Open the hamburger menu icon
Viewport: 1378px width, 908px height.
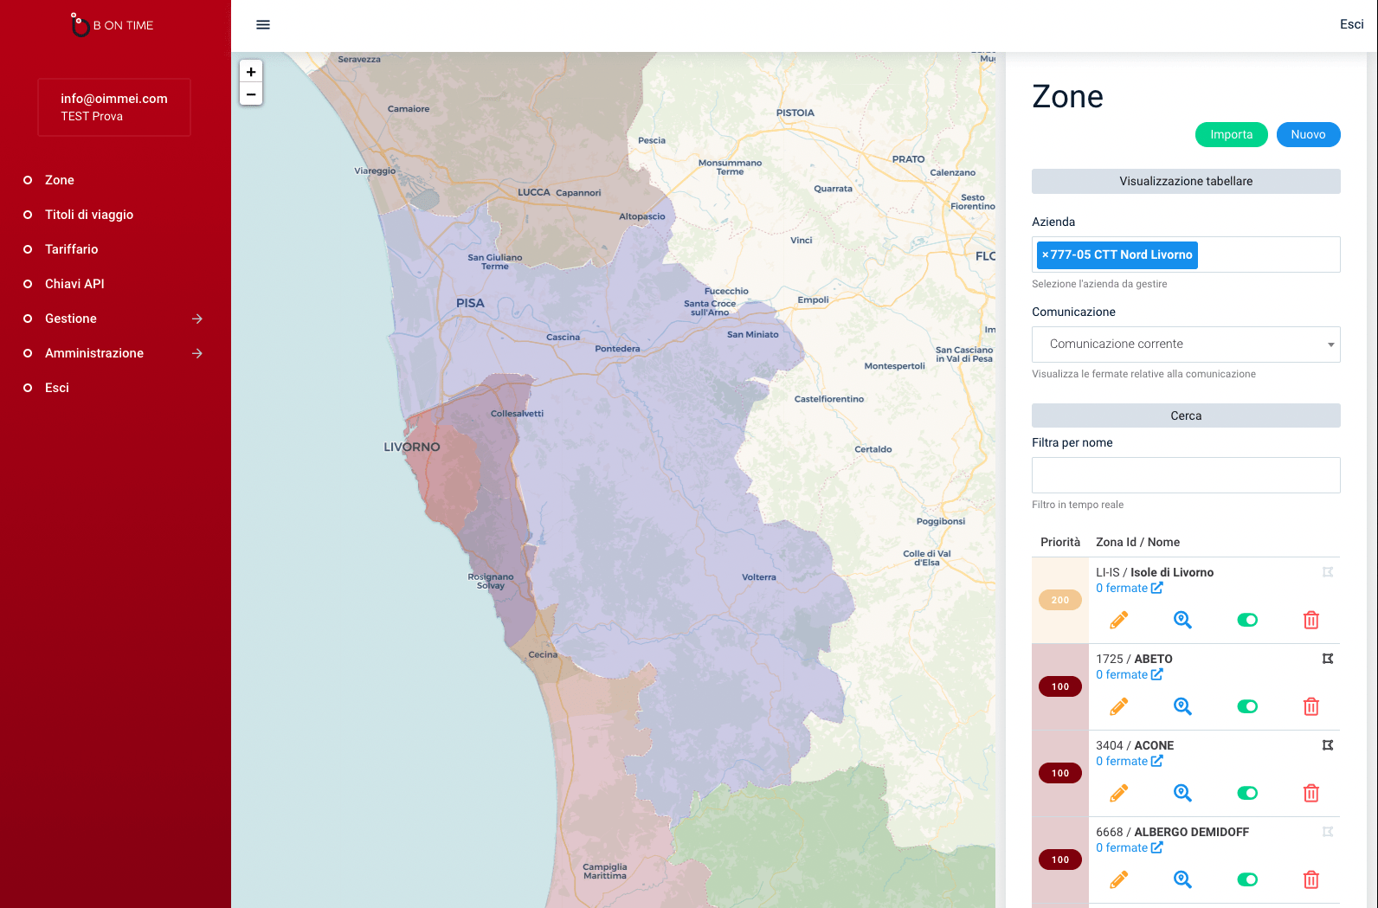[x=263, y=25]
